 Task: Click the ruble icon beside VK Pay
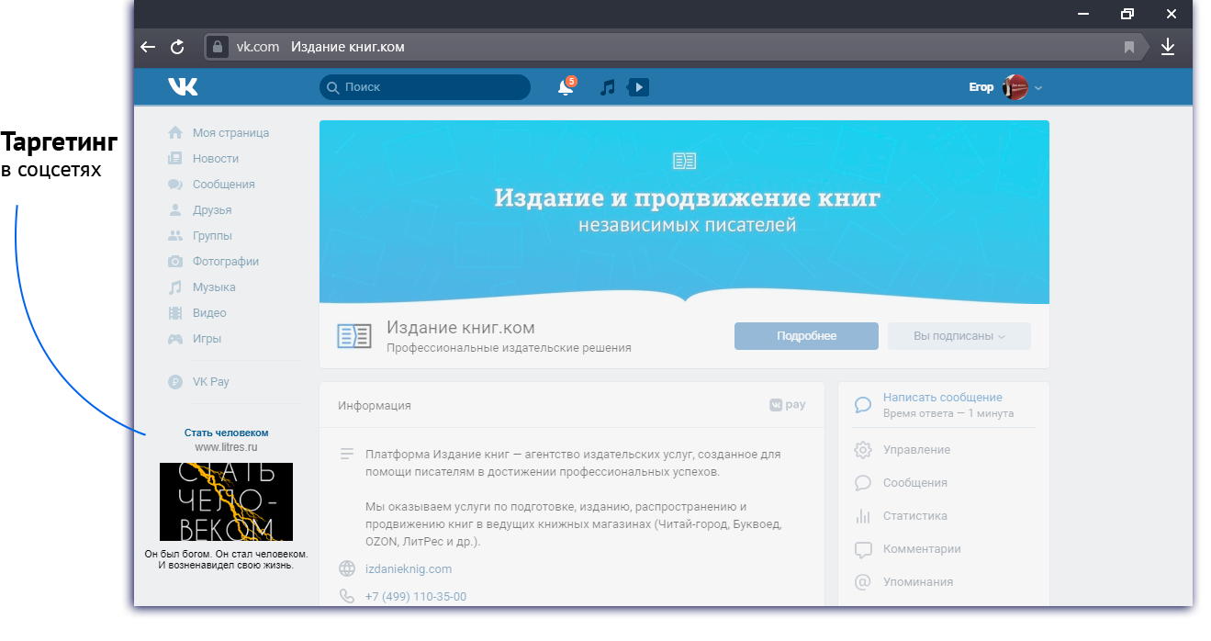[x=175, y=382]
